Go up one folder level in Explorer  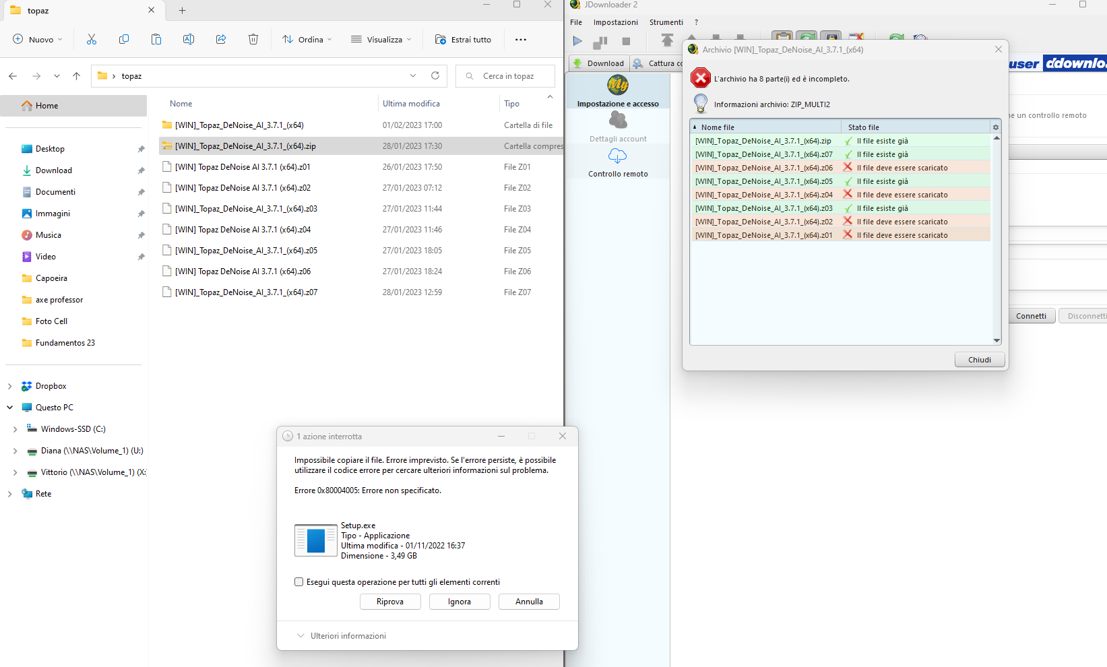(77, 76)
